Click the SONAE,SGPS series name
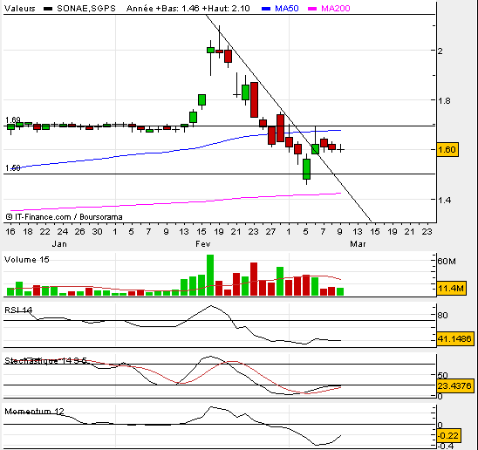Image resolution: width=478 pixels, height=450 pixels. (86, 9)
